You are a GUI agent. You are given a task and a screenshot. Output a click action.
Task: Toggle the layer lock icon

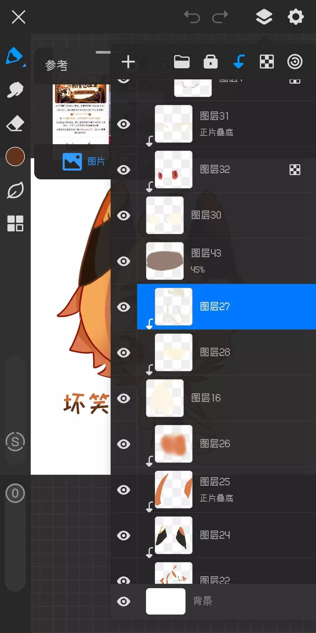coord(210,62)
